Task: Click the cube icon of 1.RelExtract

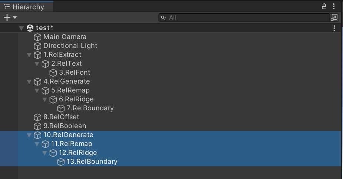Action: (x=37, y=55)
